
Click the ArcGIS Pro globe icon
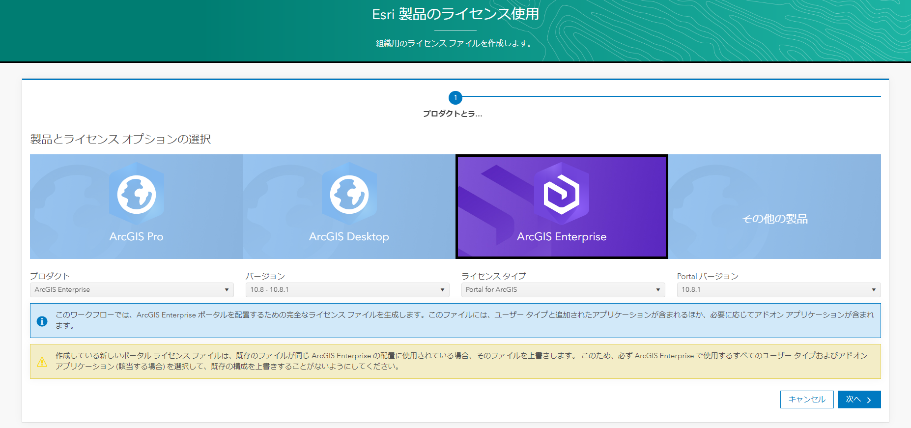pos(137,195)
